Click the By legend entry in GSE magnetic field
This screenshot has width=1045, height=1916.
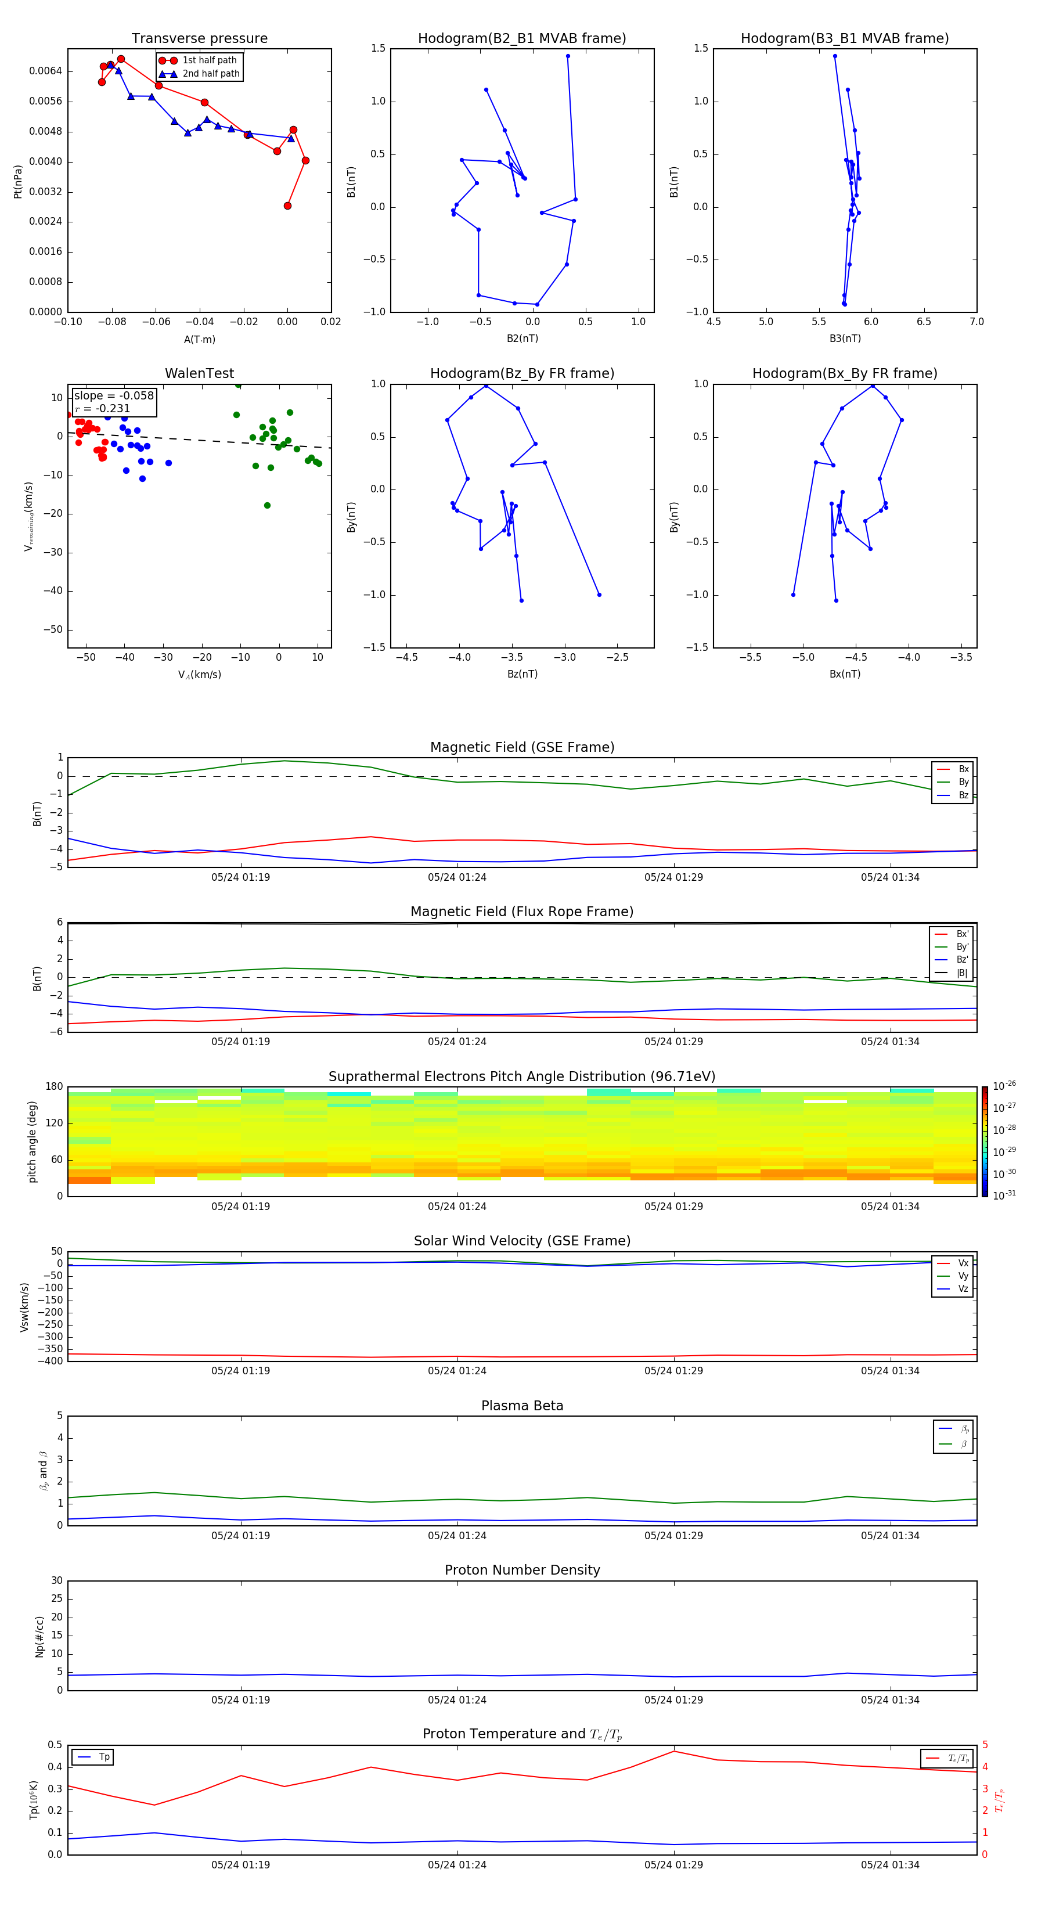coord(953,783)
